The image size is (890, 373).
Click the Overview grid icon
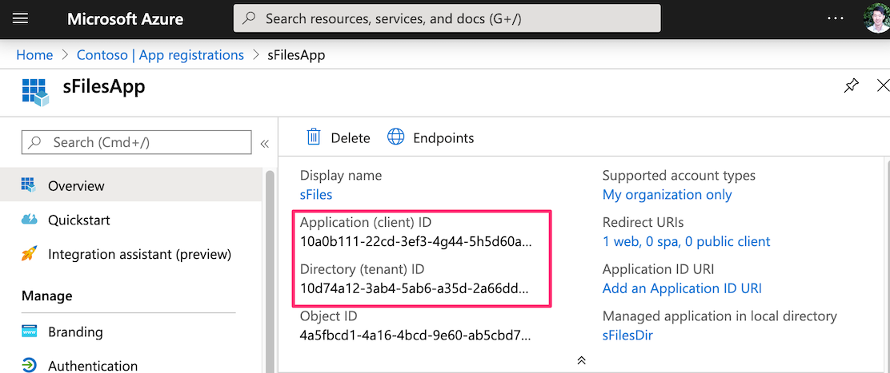[x=28, y=185]
